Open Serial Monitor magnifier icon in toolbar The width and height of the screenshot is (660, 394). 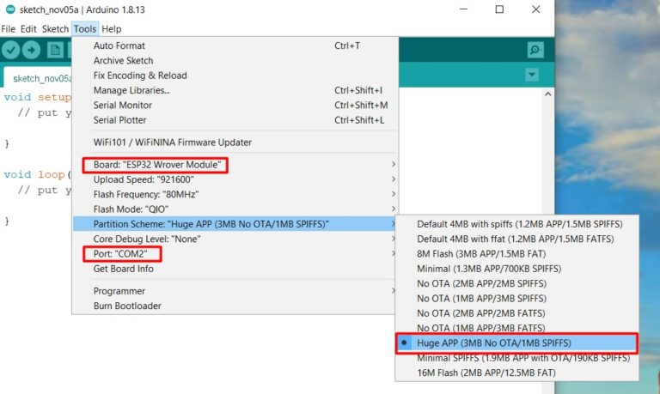[535, 50]
